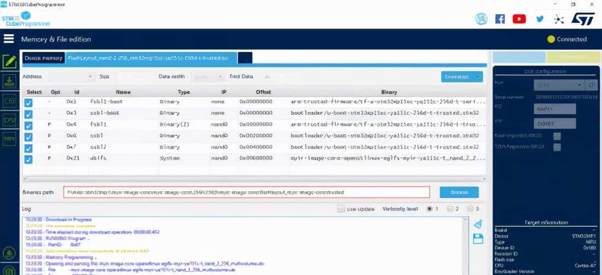Toggle the checkbox for the ubifs row
602x275 pixels.
(x=28, y=159)
